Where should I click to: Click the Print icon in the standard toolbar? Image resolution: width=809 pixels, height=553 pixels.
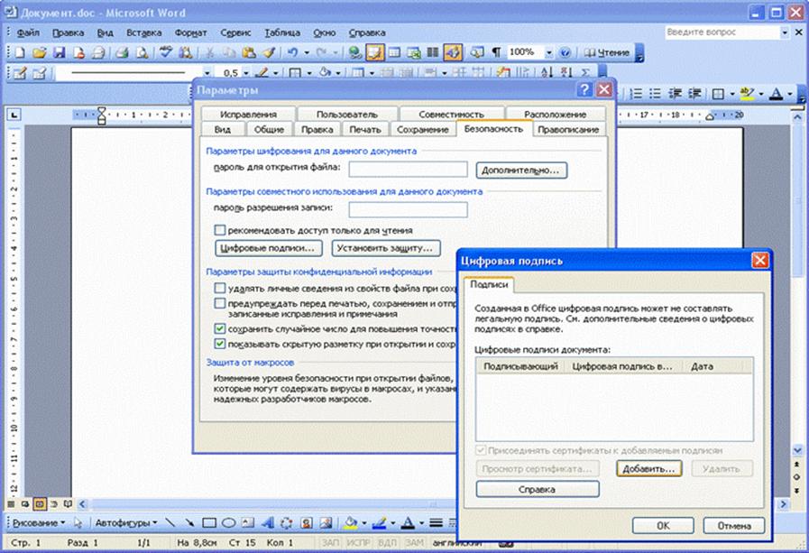[x=122, y=52]
